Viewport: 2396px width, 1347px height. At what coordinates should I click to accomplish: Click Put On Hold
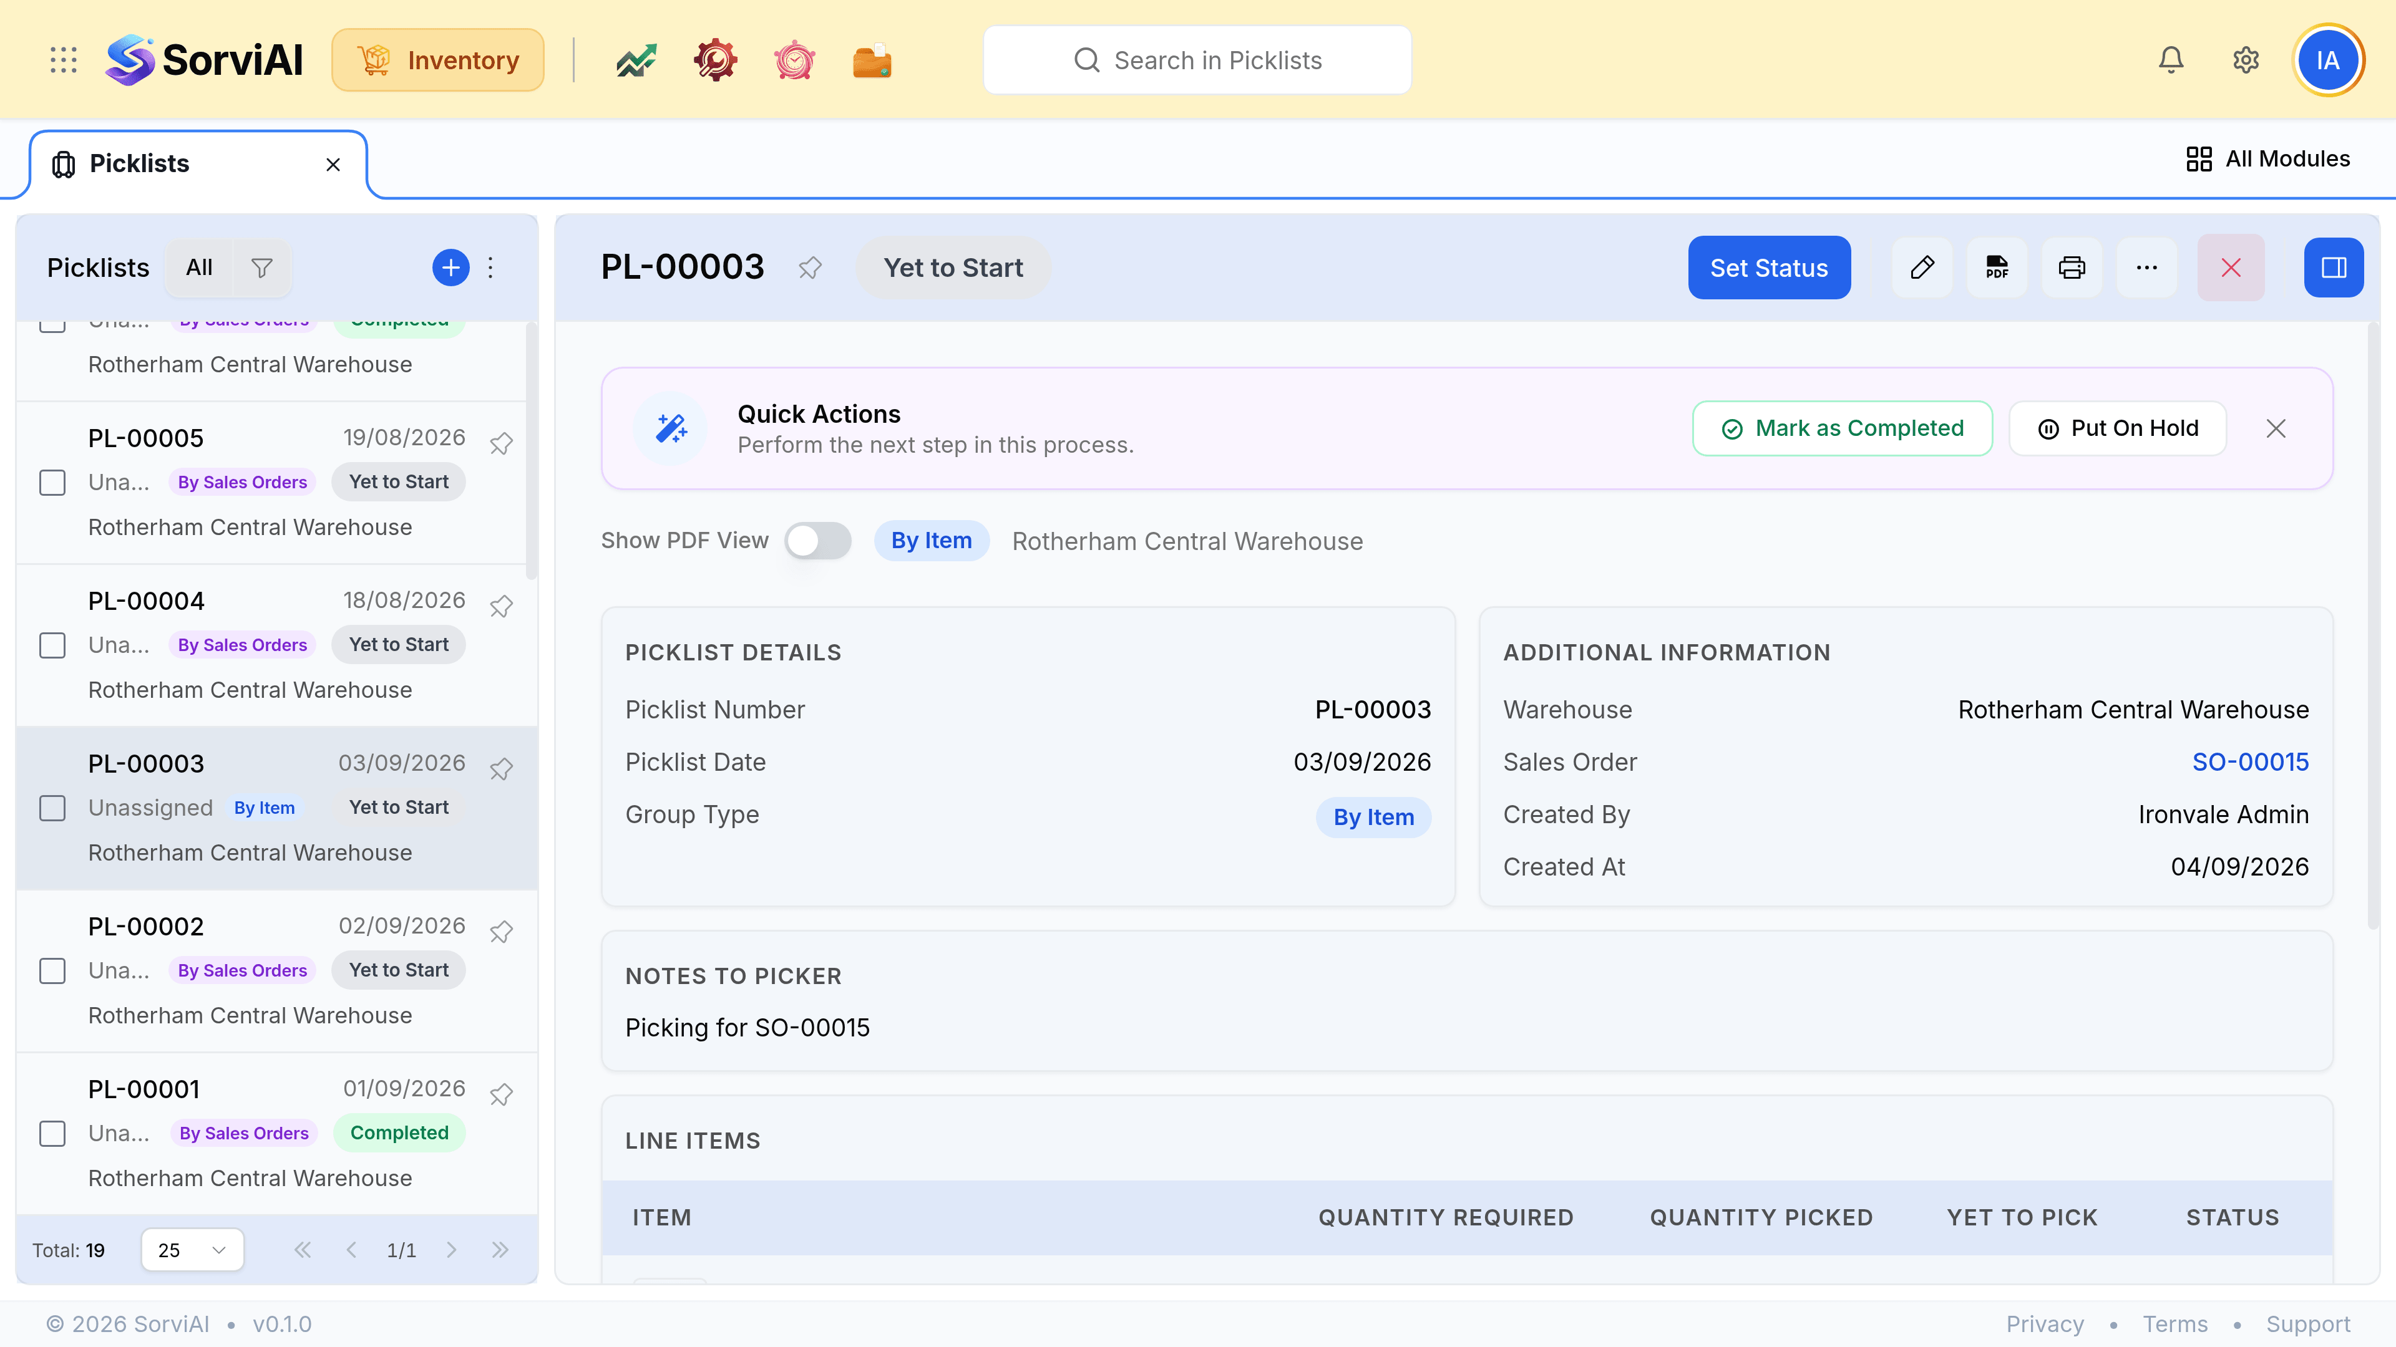pos(2118,428)
